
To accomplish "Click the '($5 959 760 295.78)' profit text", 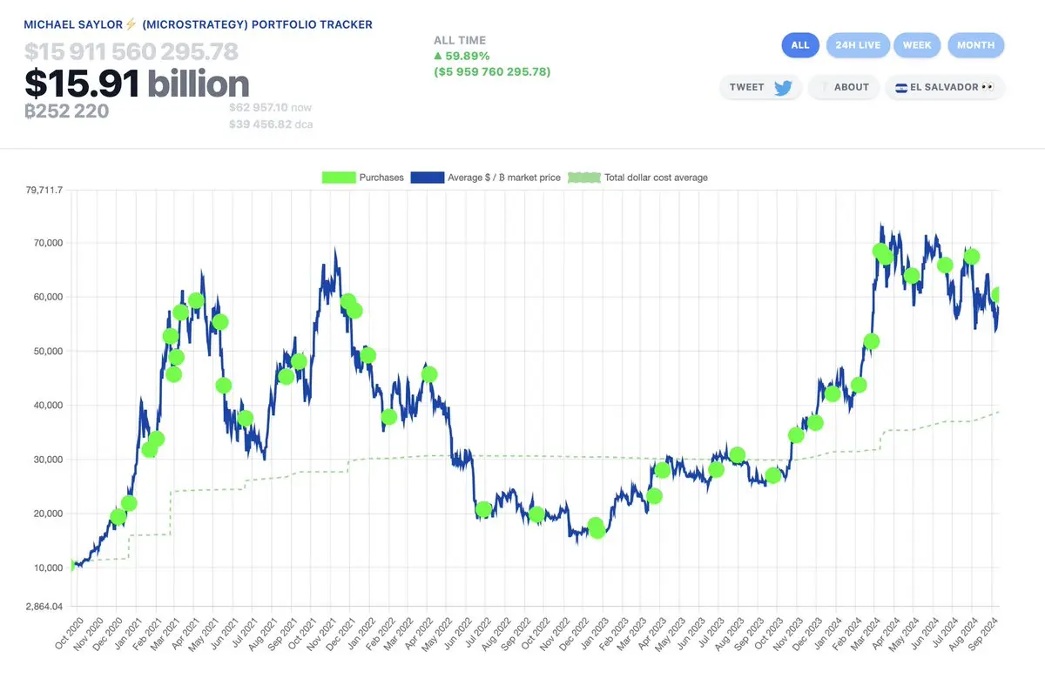I will click(x=492, y=71).
